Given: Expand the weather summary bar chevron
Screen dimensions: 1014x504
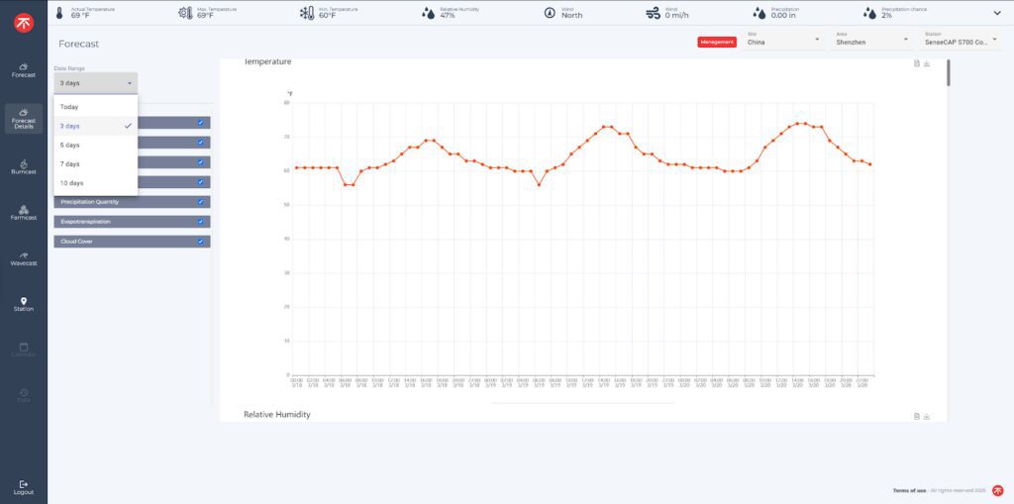Looking at the screenshot, I should [996, 13].
